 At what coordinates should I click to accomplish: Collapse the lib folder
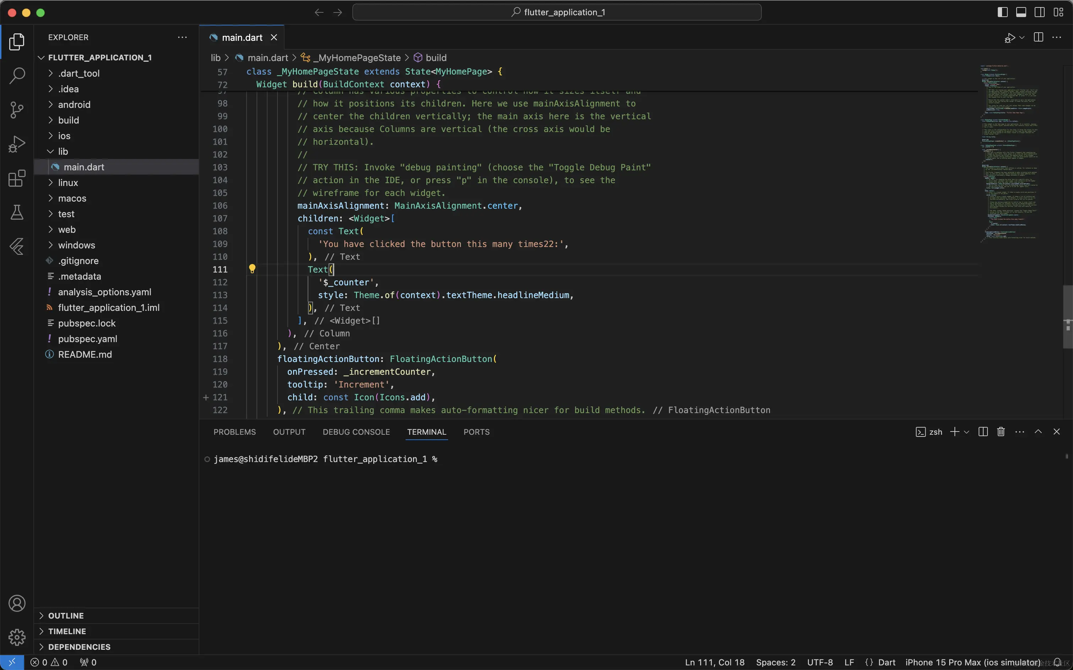(x=63, y=152)
